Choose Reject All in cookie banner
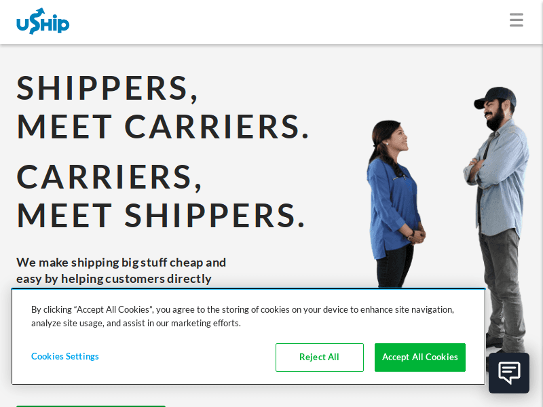 (x=319, y=357)
